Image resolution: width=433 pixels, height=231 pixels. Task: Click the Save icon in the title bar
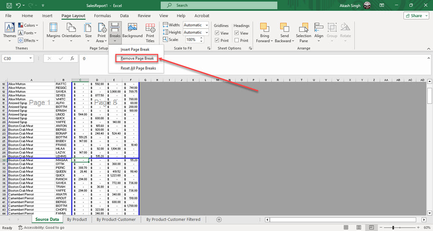[x=9, y=5]
